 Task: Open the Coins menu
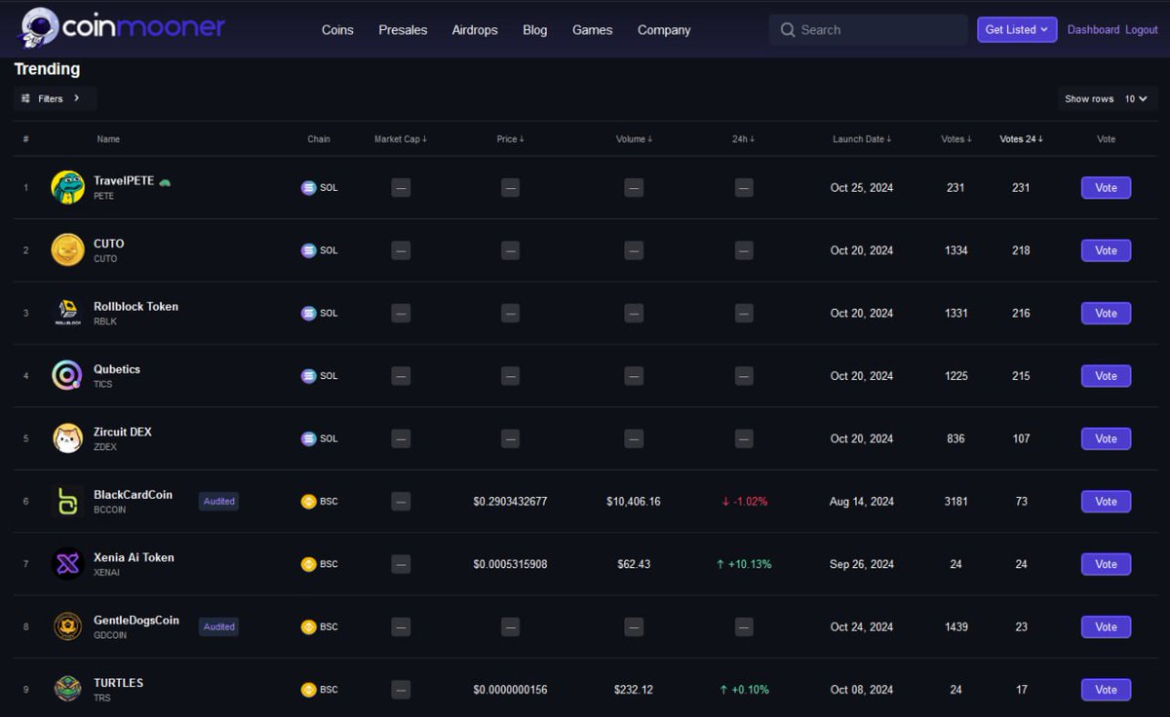tap(337, 30)
